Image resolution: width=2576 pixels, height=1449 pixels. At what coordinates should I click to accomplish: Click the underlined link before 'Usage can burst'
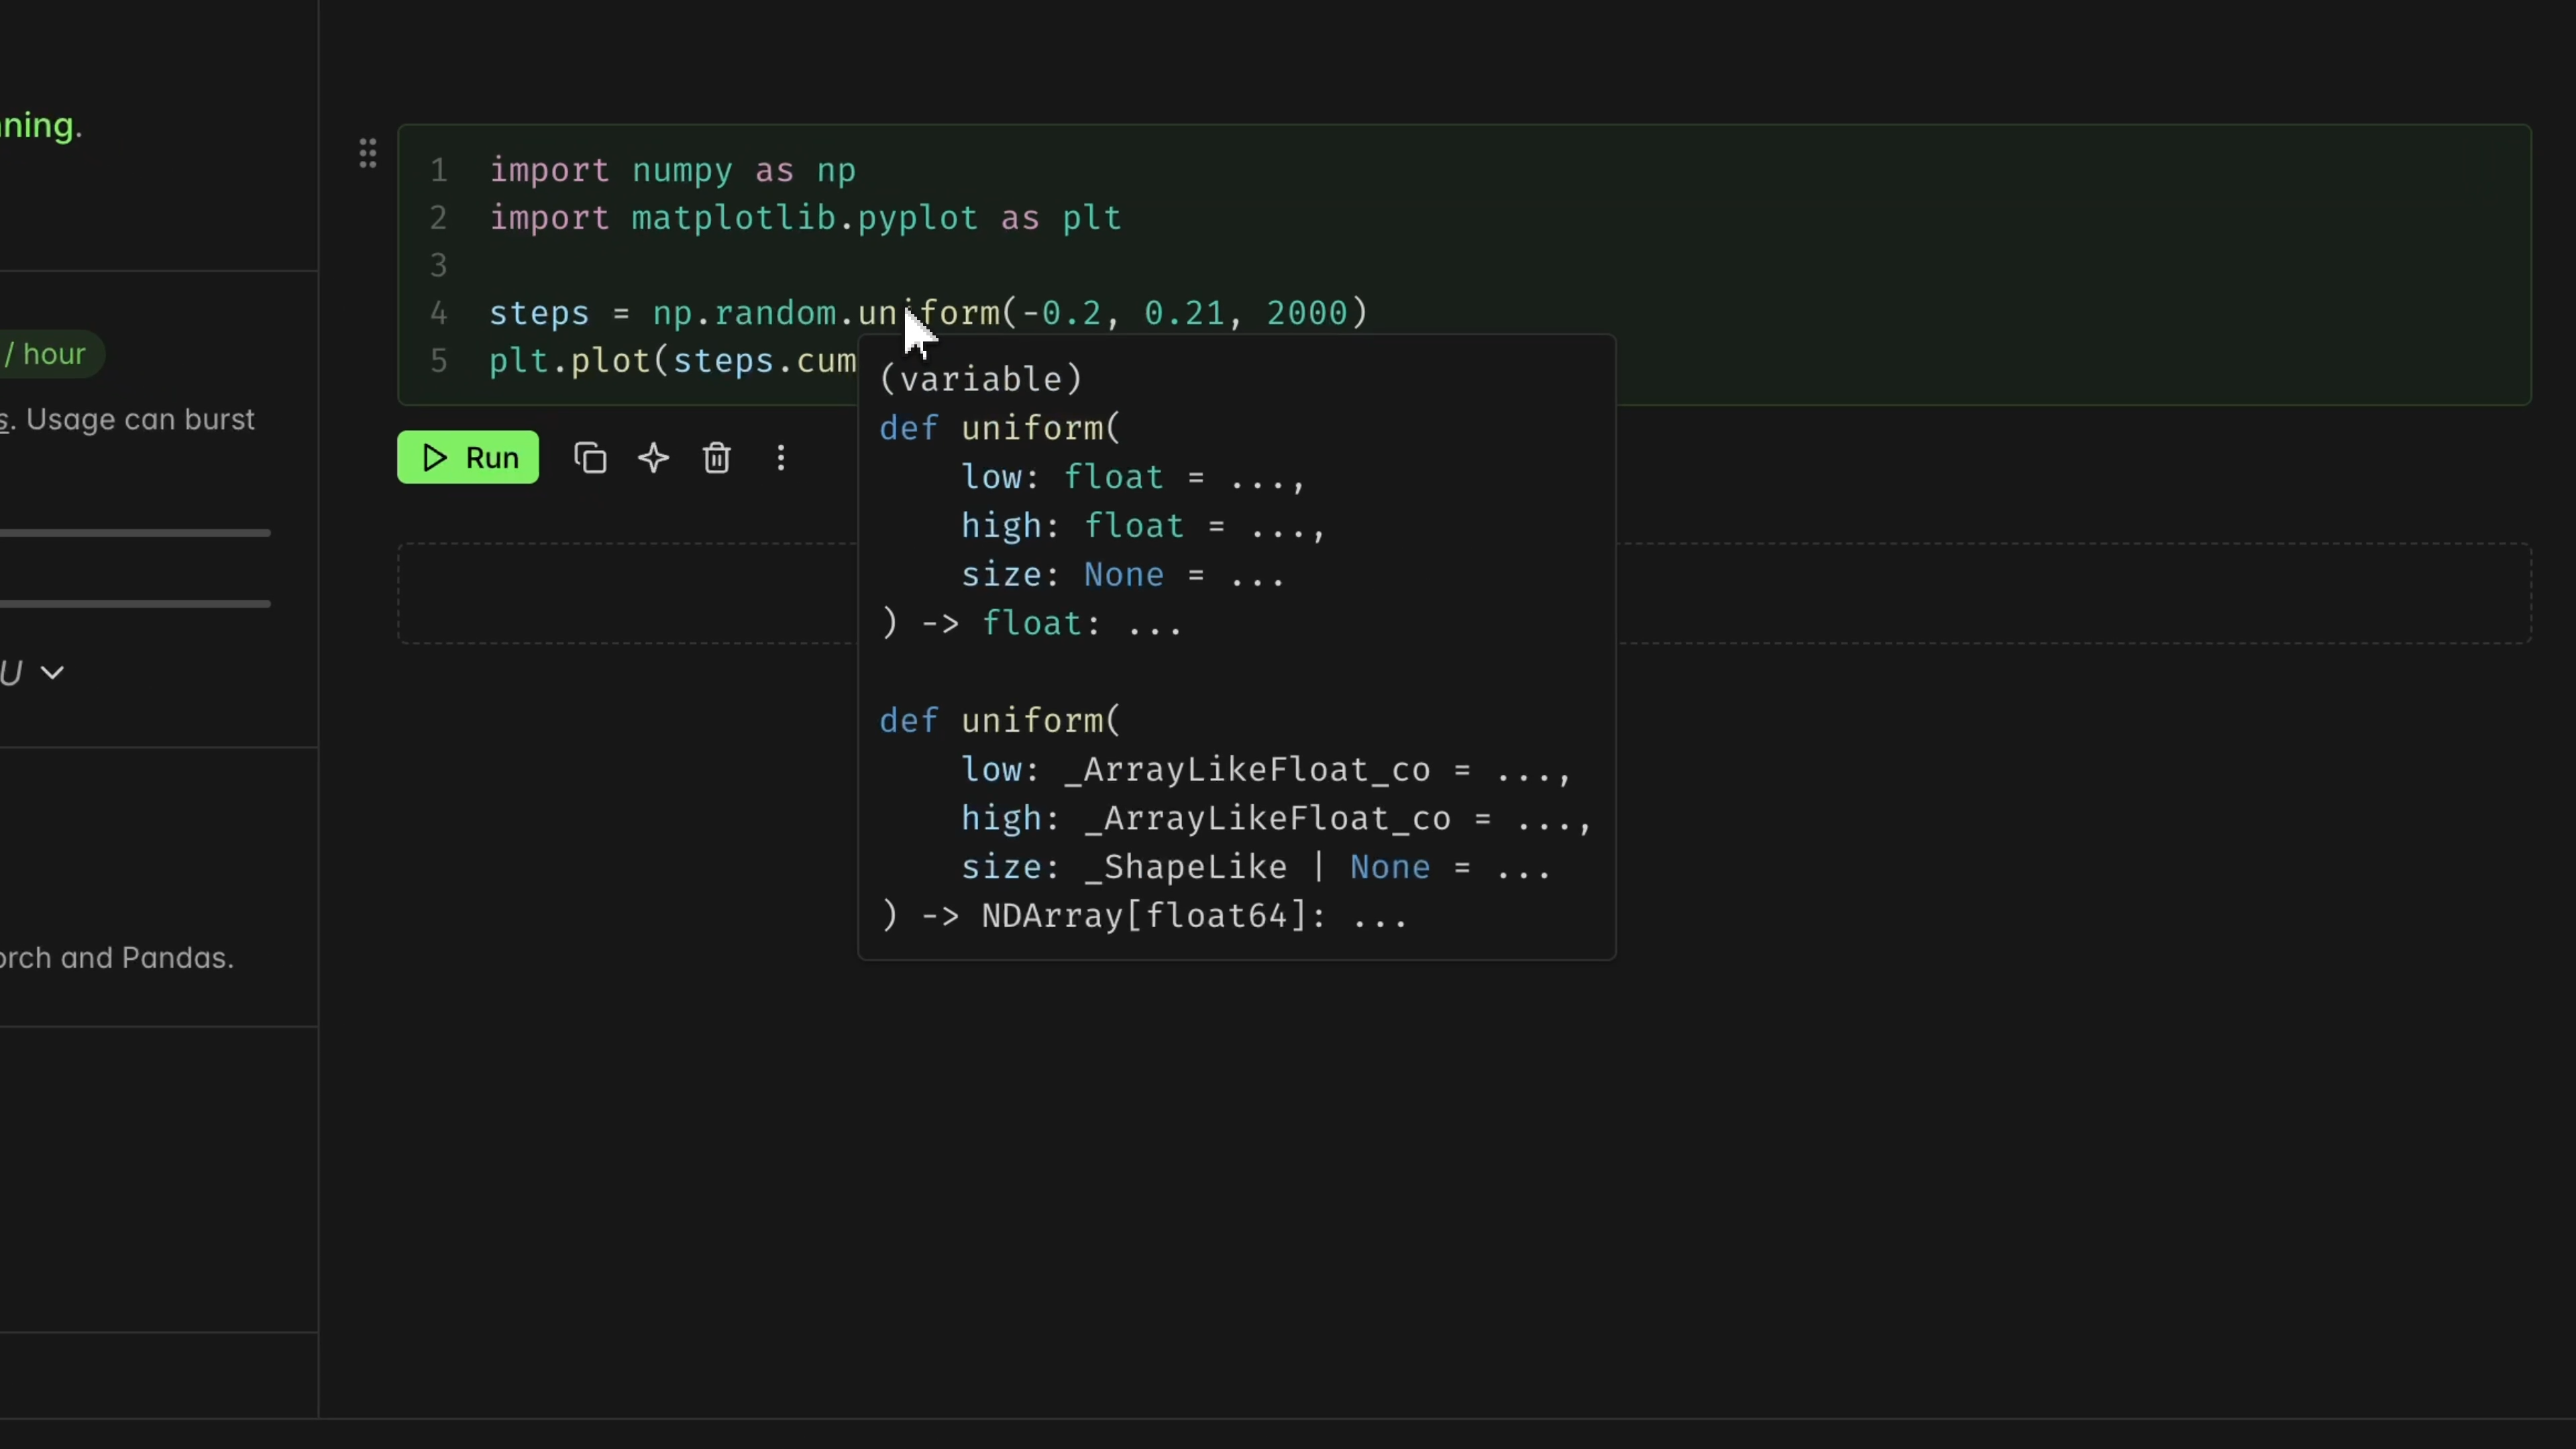[5, 420]
